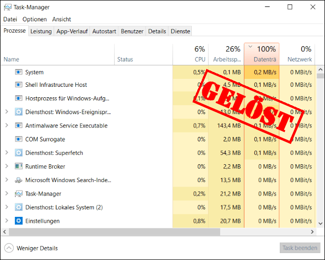325x260 pixels.
Task: Click the Shell Infrastructure Host icon
Action: pos(19,85)
